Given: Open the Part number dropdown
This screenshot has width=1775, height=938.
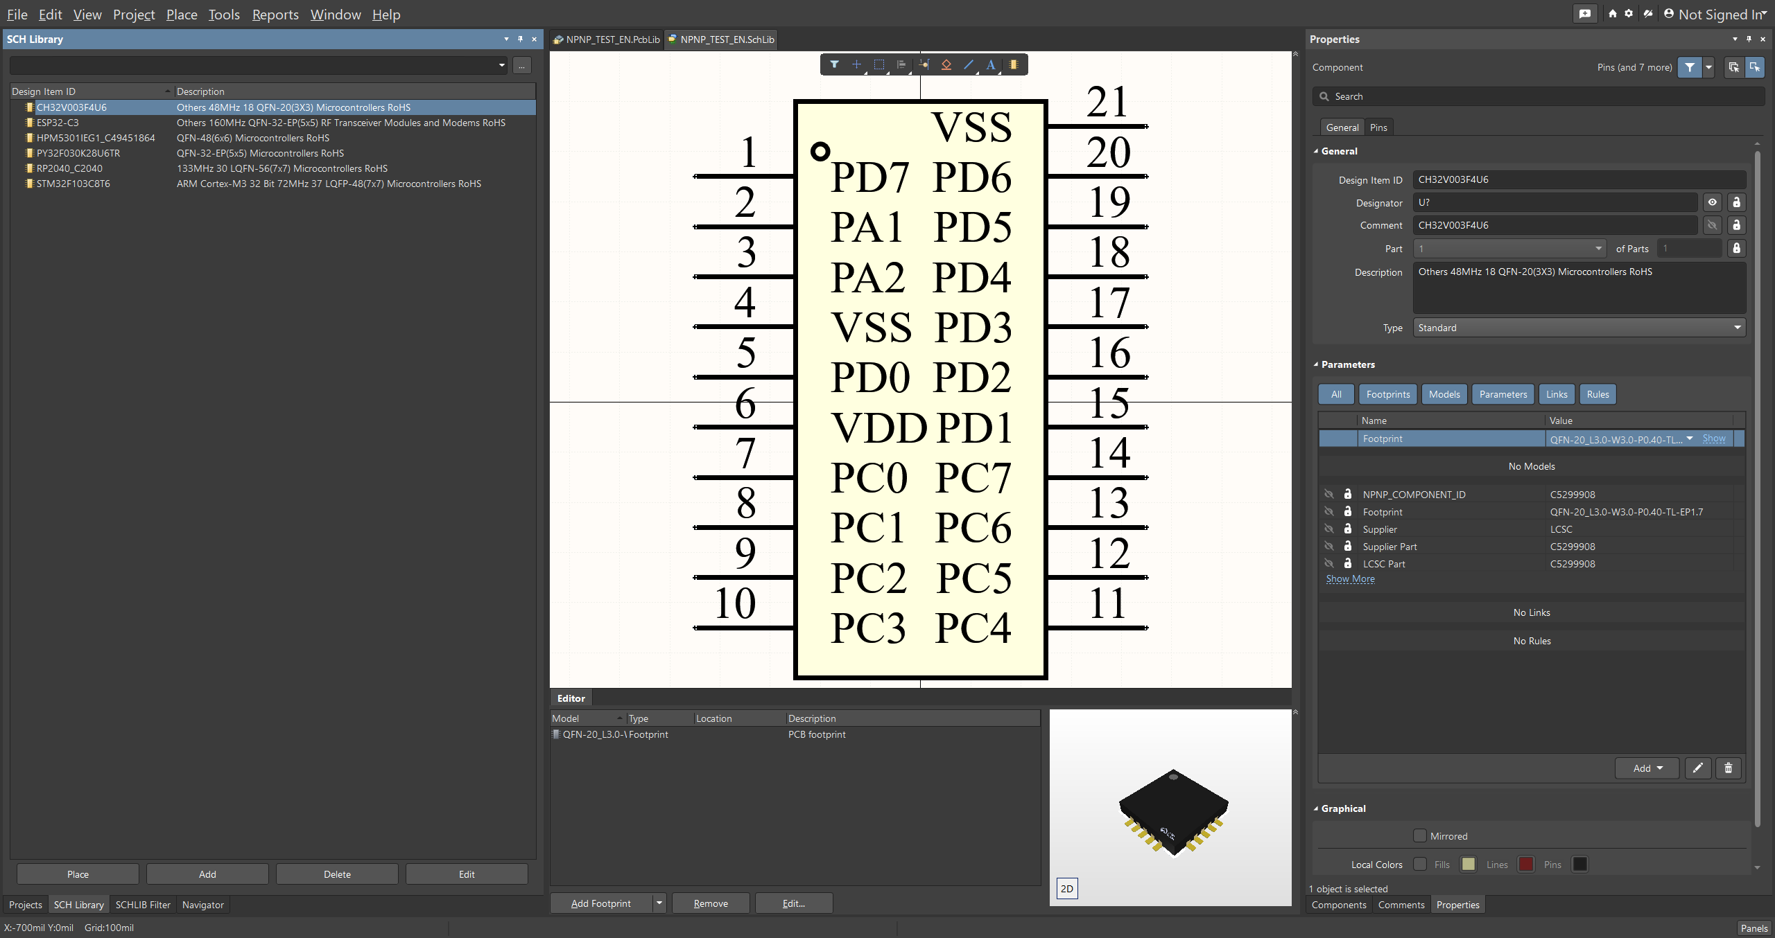Looking at the screenshot, I should (x=1509, y=248).
